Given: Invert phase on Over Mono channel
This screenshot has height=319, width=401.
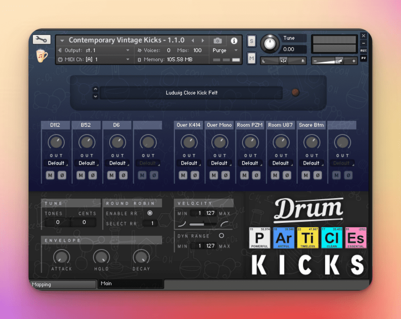Looking at the screenshot, I should point(226,175).
